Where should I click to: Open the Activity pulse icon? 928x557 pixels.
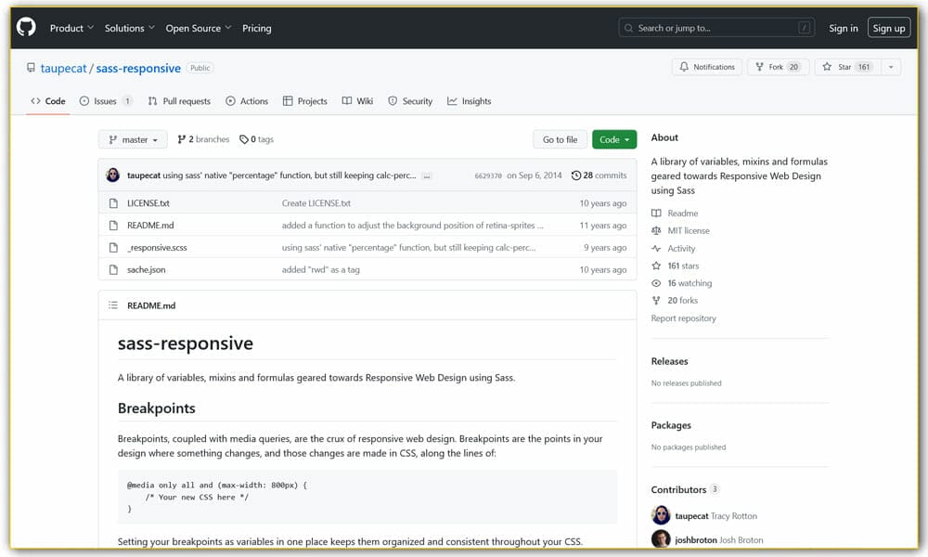coord(657,248)
